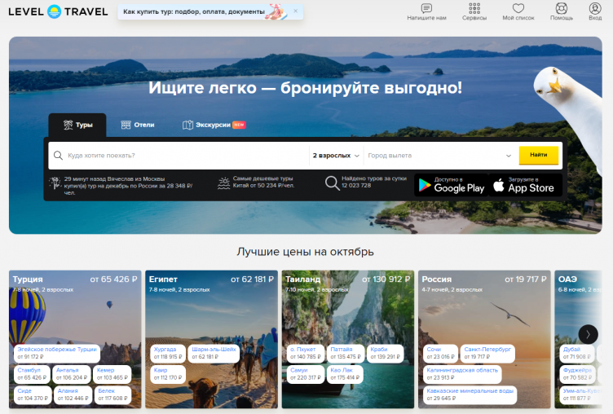Open the Level Travel logo homepage

pyautogui.click(x=58, y=11)
